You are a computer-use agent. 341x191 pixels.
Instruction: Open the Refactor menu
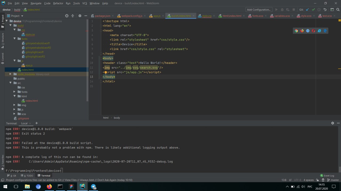tap(58, 3)
